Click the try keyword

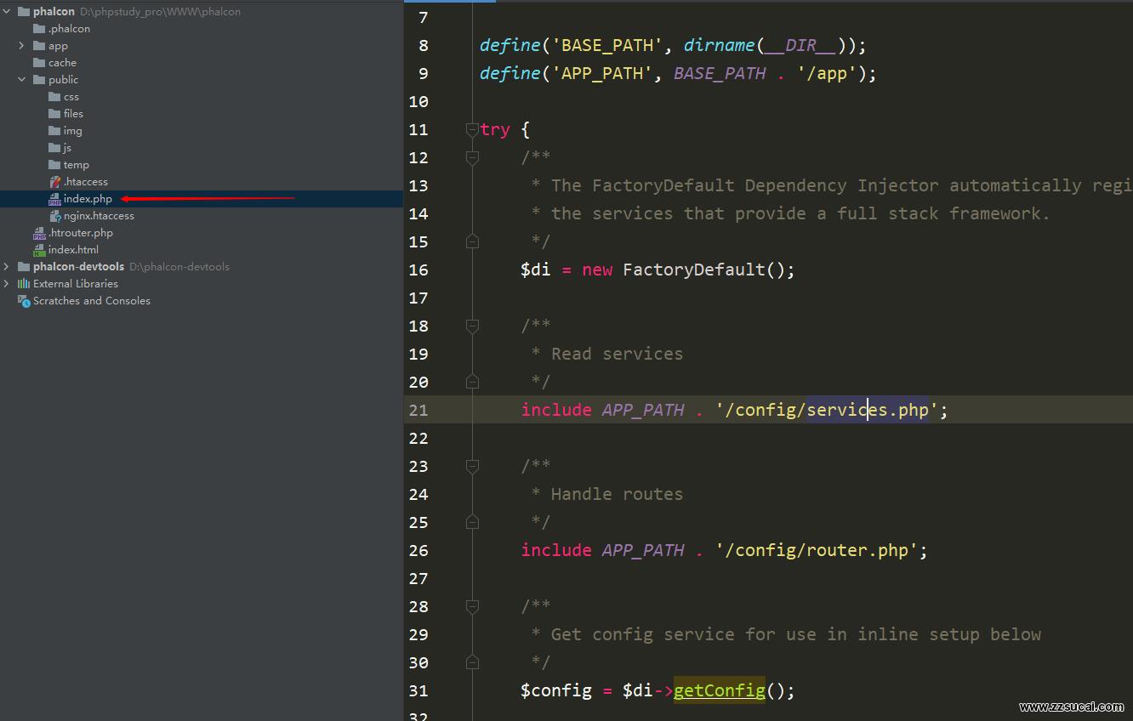[x=495, y=129]
